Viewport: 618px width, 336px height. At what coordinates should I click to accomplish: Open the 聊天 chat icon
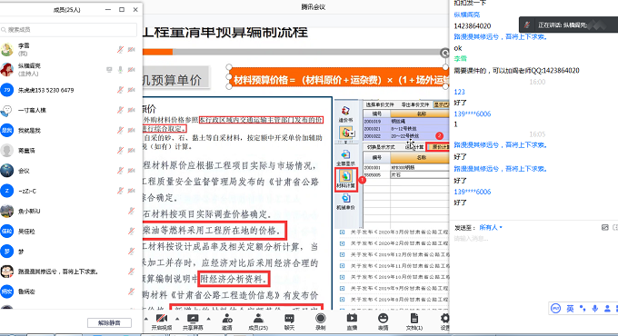point(289,318)
